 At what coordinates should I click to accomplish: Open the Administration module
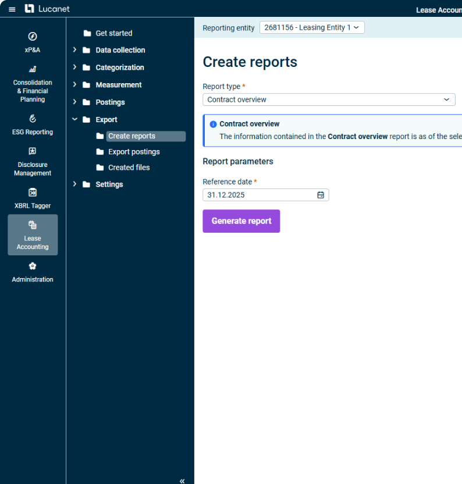pos(33,272)
